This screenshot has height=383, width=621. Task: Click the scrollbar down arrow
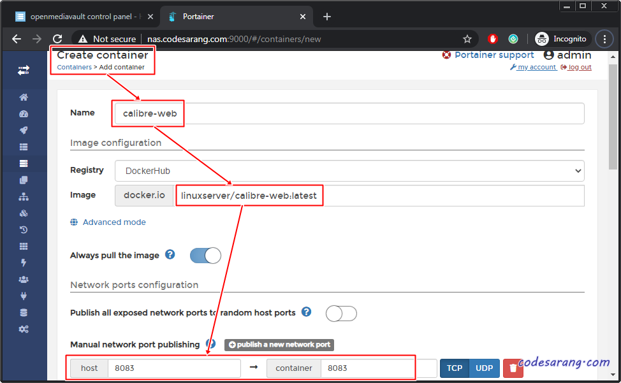[x=613, y=374]
